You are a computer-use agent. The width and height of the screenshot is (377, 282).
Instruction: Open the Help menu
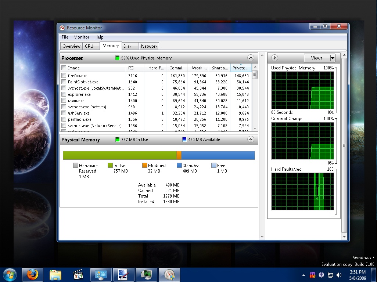(x=99, y=37)
